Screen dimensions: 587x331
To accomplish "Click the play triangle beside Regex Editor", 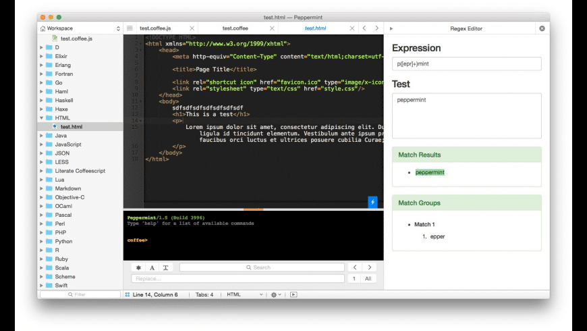I will pyautogui.click(x=391, y=28).
